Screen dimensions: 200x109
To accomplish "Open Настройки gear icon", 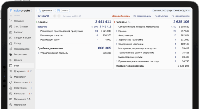I will 11,105.
